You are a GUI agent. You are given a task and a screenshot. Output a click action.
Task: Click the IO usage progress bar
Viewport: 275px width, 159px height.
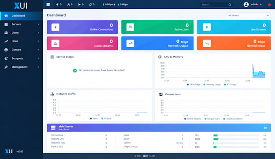coord(236,143)
